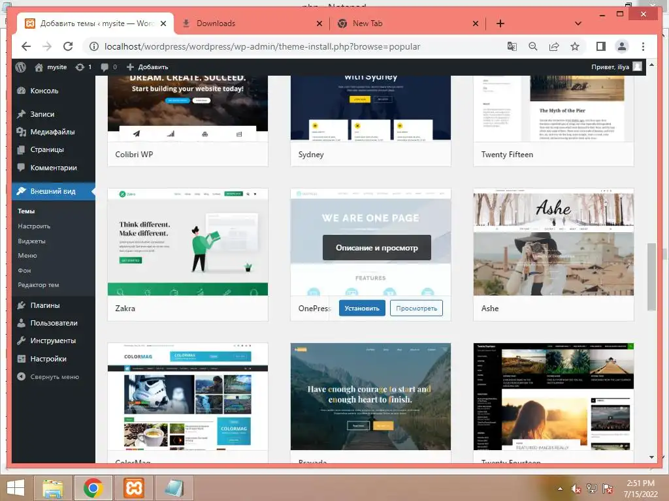Screen dimensions: 669x501
Task: Open Комментарии menu in sidebar
Action: pyautogui.click(x=54, y=168)
